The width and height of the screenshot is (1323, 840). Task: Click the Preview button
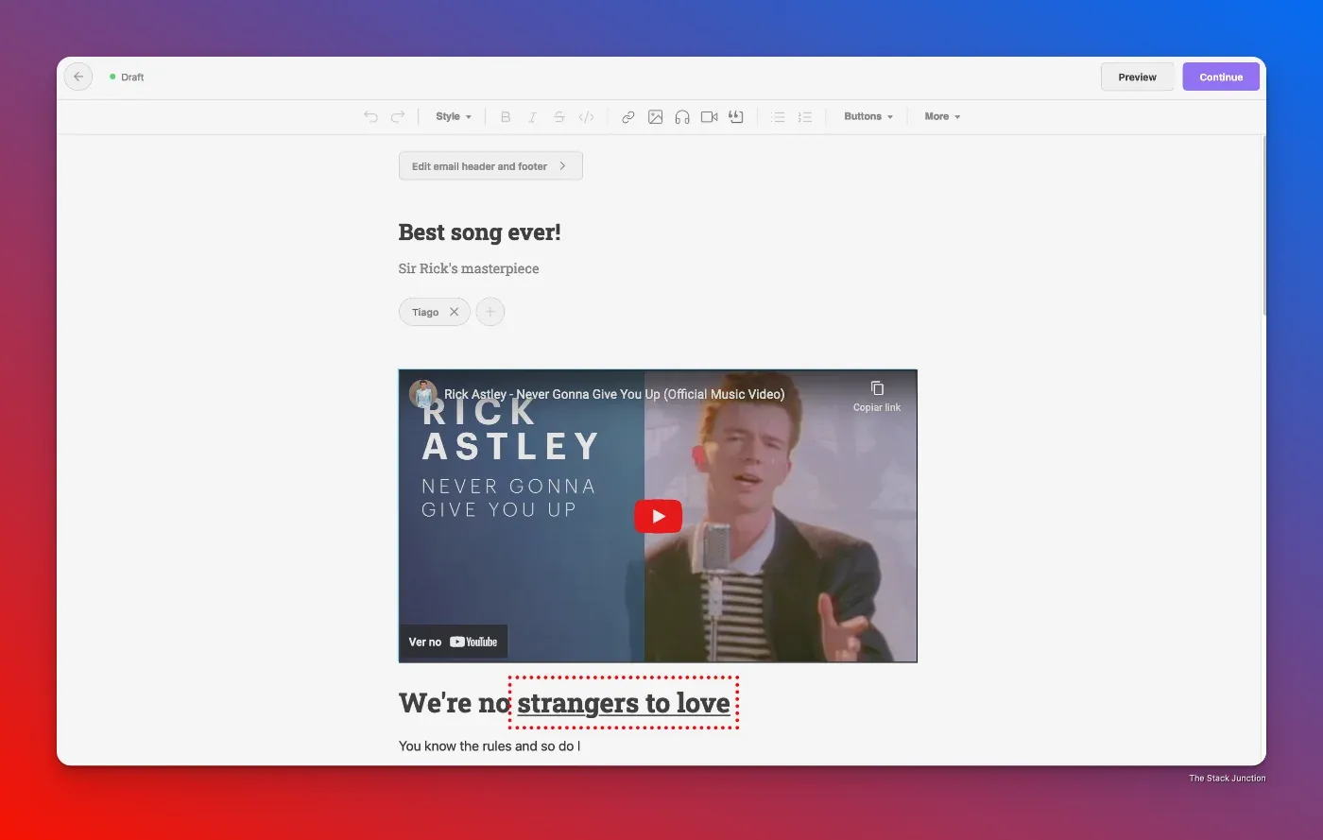(1137, 77)
